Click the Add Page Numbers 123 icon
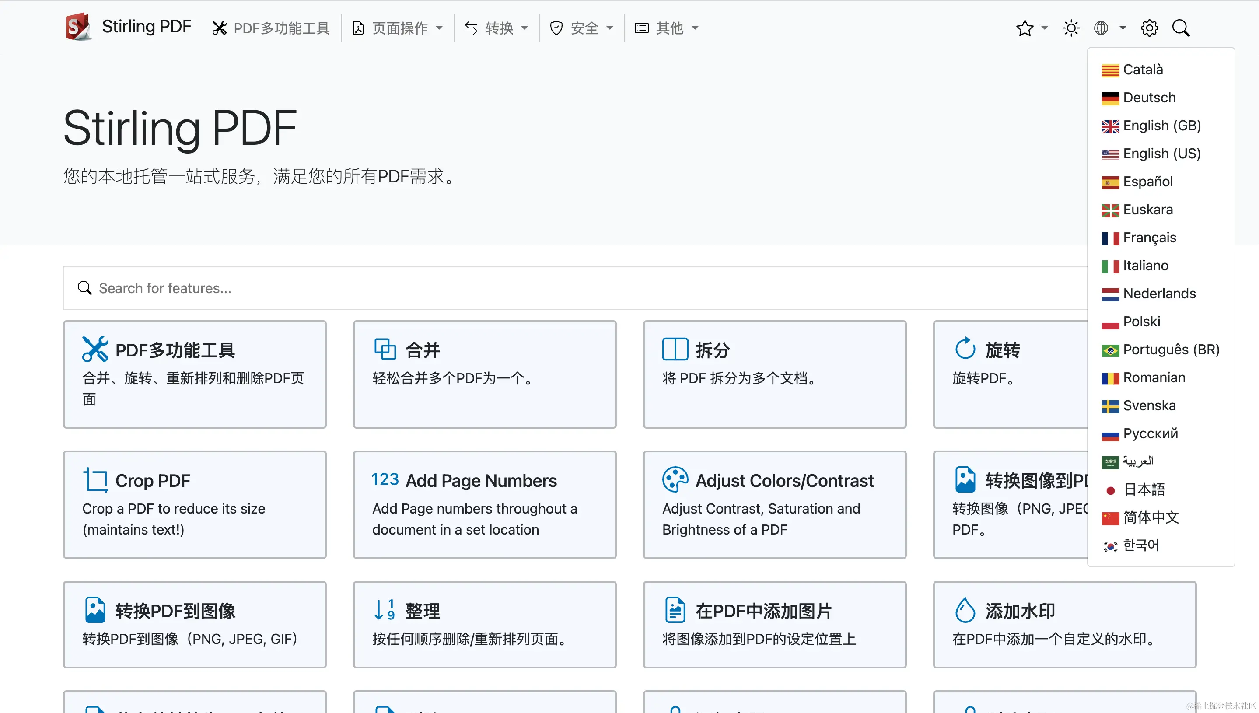Viewport: 1259px width, 713px height. 385,479
